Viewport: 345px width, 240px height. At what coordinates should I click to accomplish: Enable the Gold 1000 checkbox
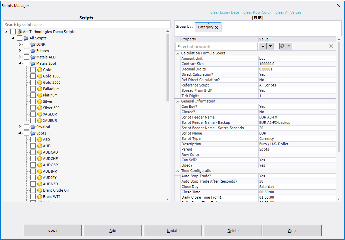click(33, 76)
